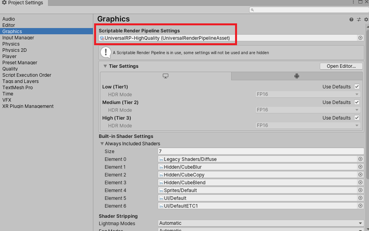Viewport: 369px width, 231px height.
Task: Click the search magnifier icon
Action: 252,10
